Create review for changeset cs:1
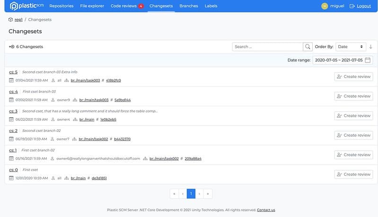Viewport: 378px width, 217px height. click(x=353, y=155)
